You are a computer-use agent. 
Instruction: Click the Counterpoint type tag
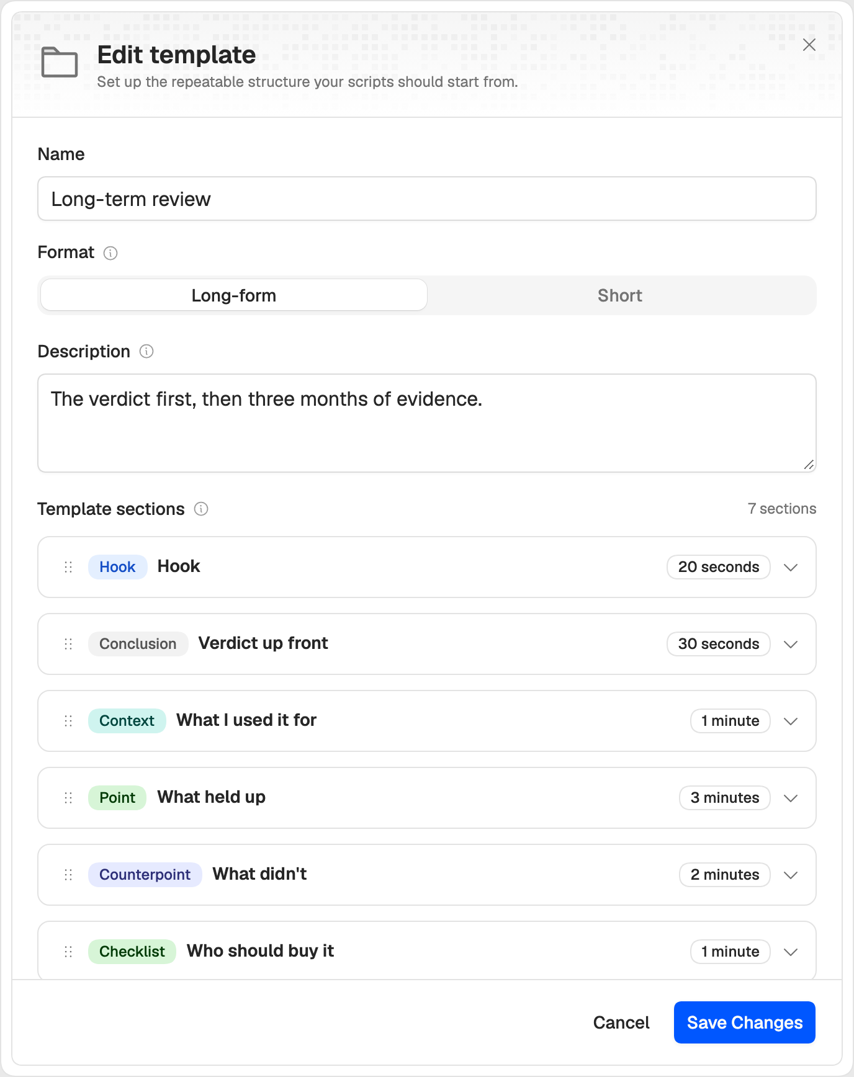145,875
